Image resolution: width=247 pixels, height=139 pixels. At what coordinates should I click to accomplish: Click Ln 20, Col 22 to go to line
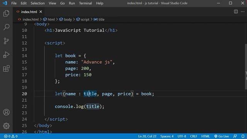click(x=147, y=136)
